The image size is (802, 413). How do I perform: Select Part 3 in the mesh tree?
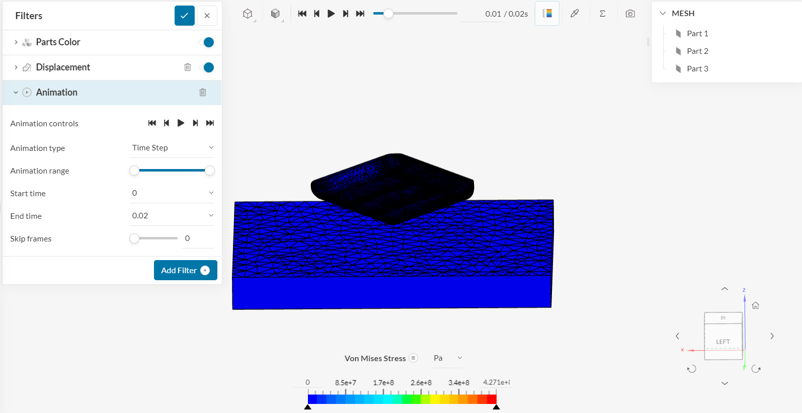(697, 69)
